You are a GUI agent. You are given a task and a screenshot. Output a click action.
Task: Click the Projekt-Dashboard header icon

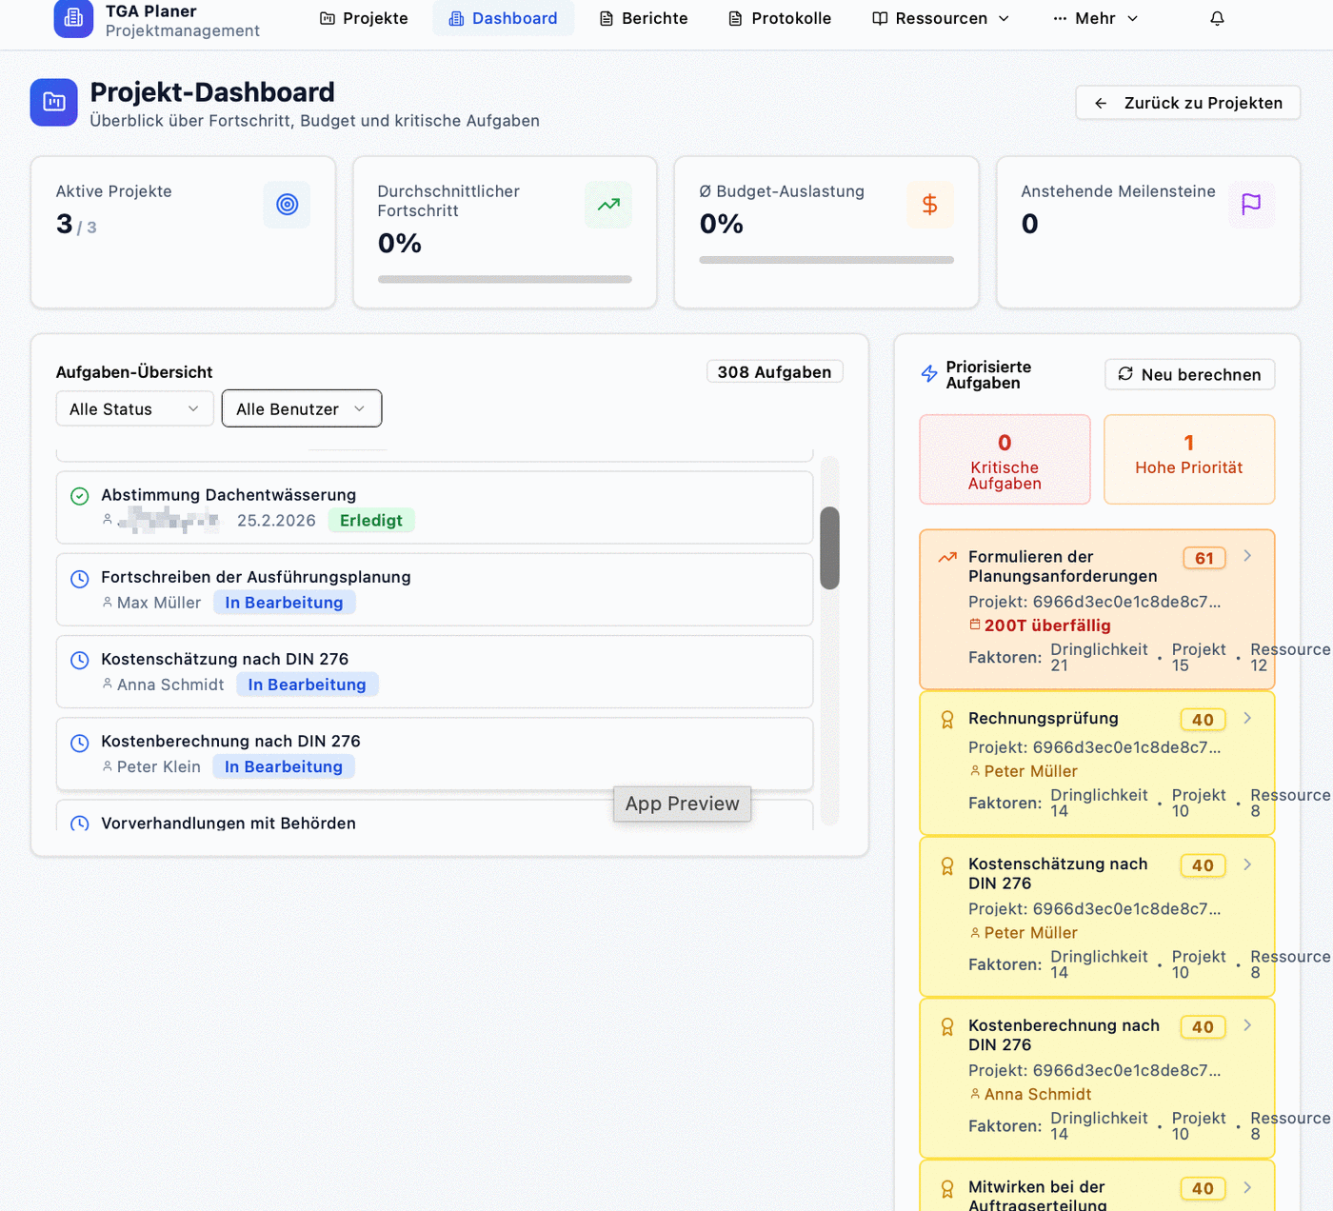(54, 102)
